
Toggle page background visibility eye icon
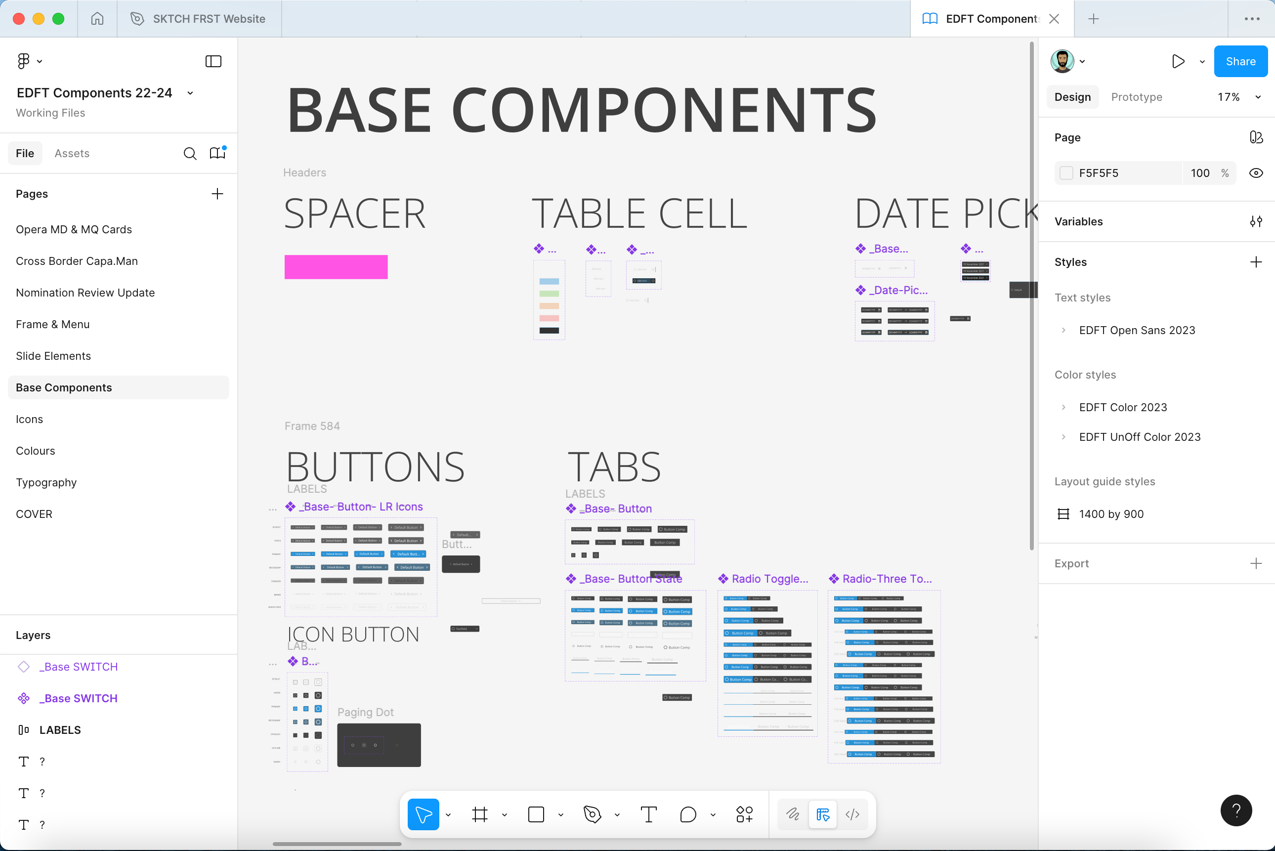[1255, 173]
